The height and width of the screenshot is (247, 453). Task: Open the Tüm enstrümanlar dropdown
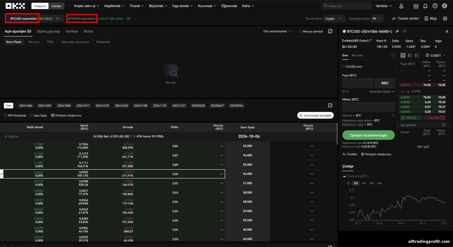pos(277,31)
